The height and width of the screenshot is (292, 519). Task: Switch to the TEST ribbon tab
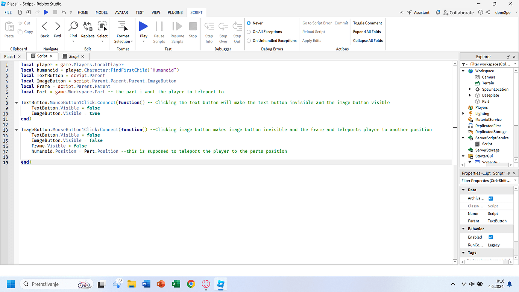coord(140,12)
